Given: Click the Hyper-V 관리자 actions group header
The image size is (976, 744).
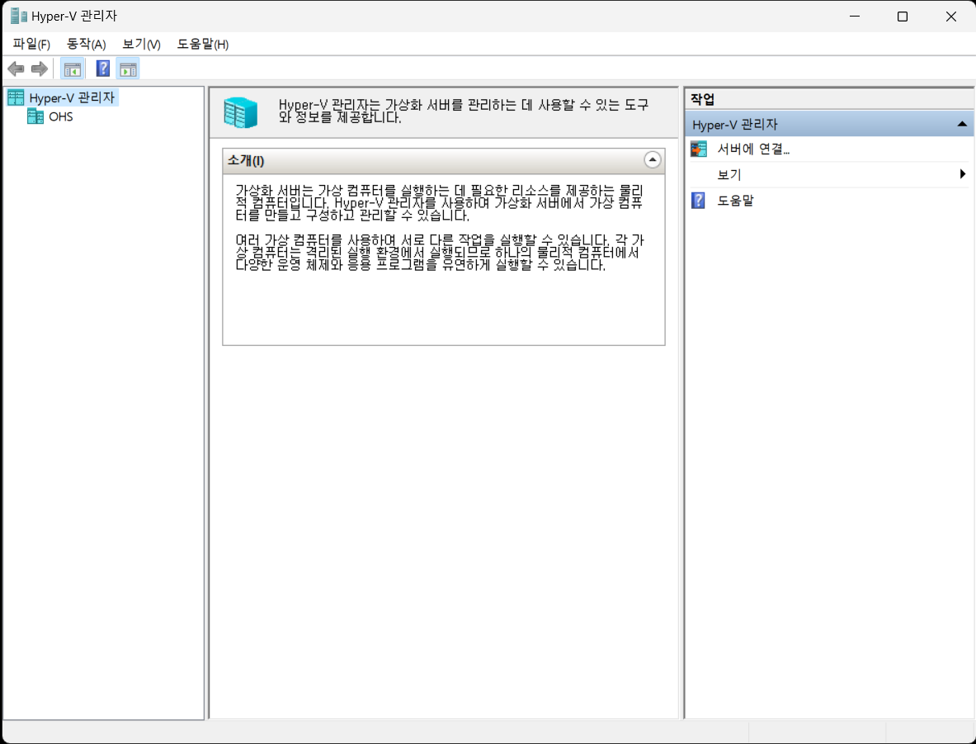Looking at the screenshot, I should 829,124.
